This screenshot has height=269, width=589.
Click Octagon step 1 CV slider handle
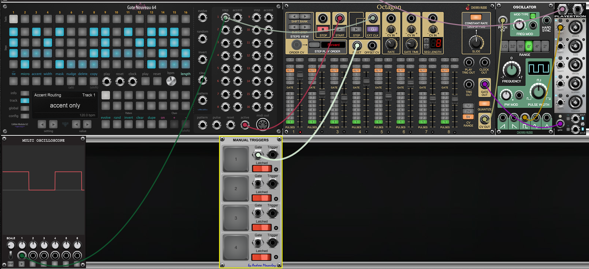click(x=300, y=75)
